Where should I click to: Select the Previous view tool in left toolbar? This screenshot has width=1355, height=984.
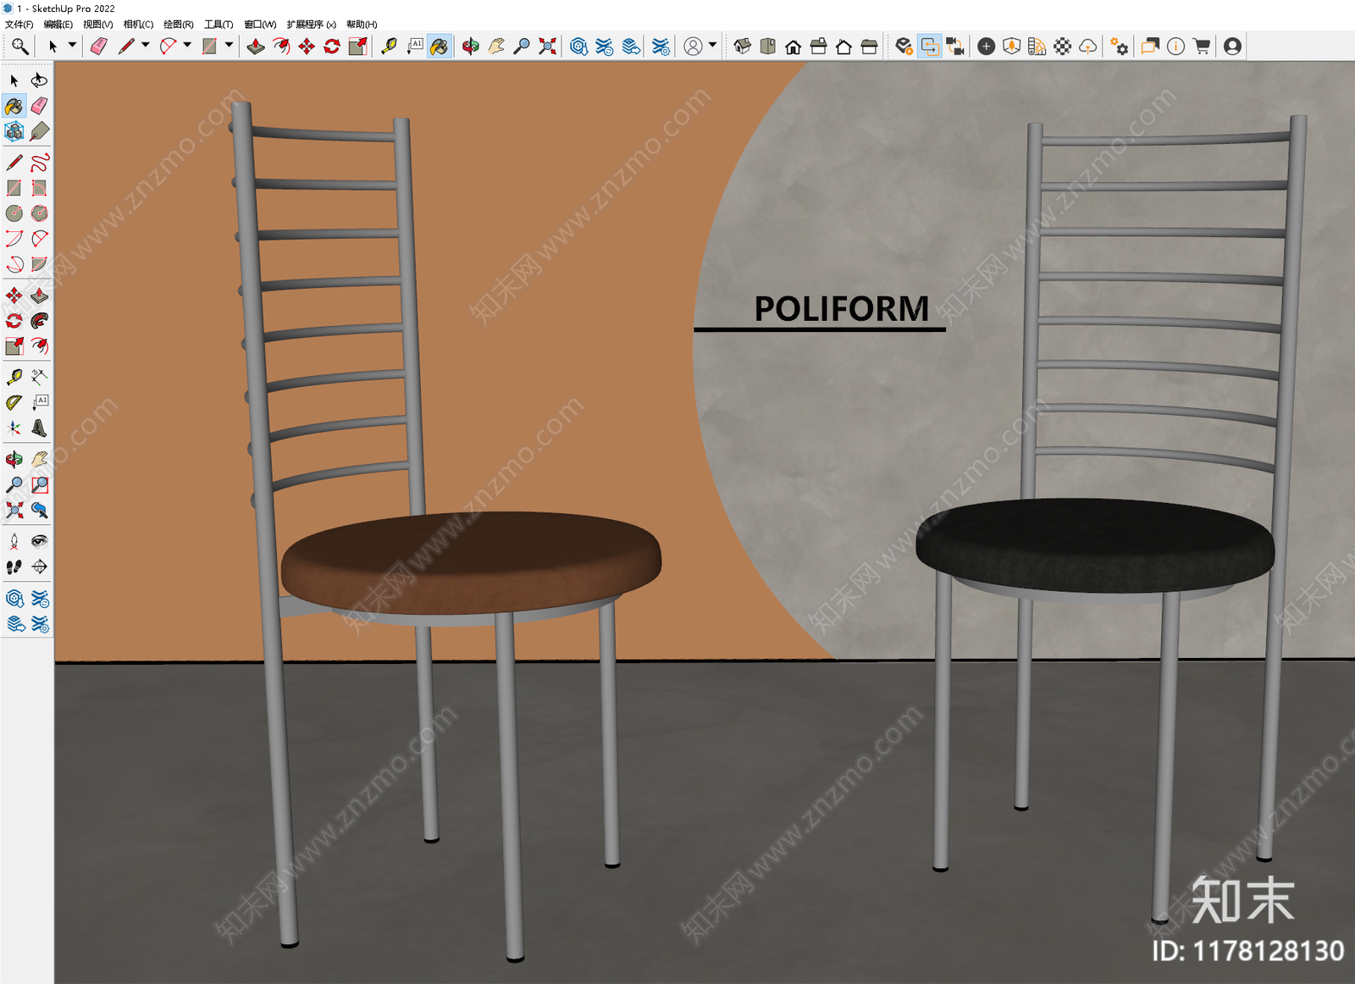[x=40, y=510]
